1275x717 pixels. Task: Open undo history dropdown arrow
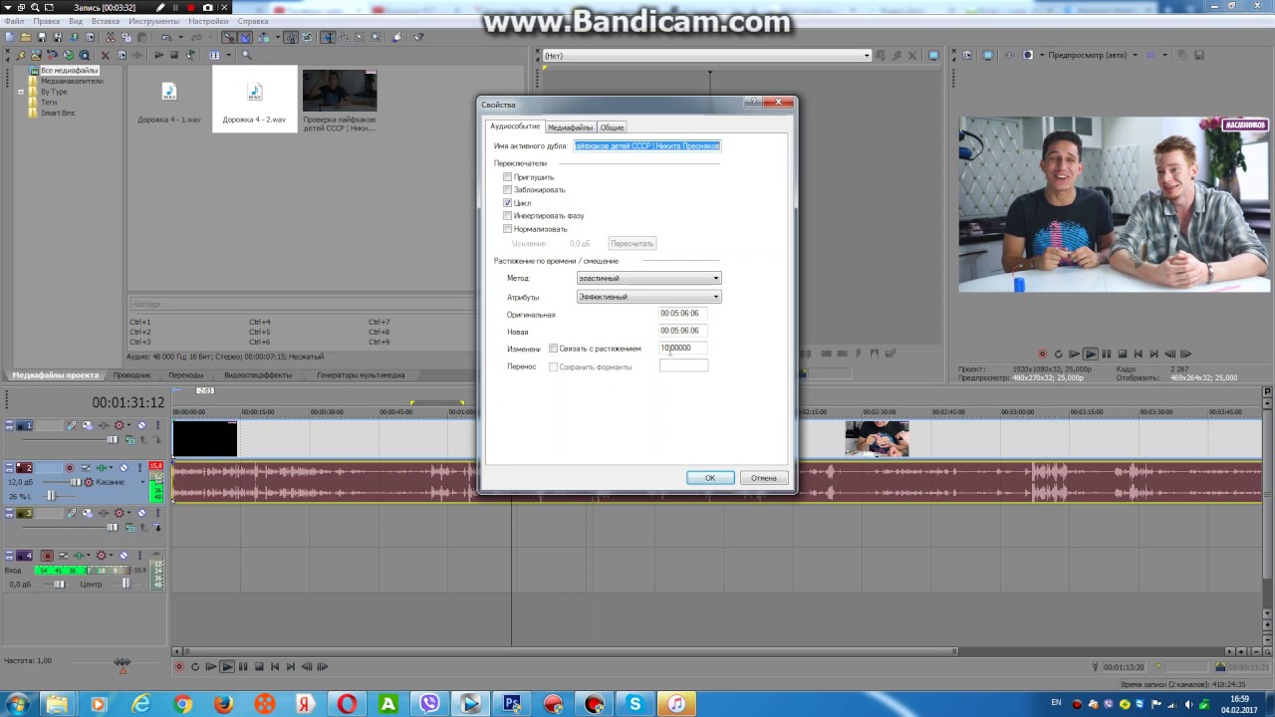(x=180, y=37)
